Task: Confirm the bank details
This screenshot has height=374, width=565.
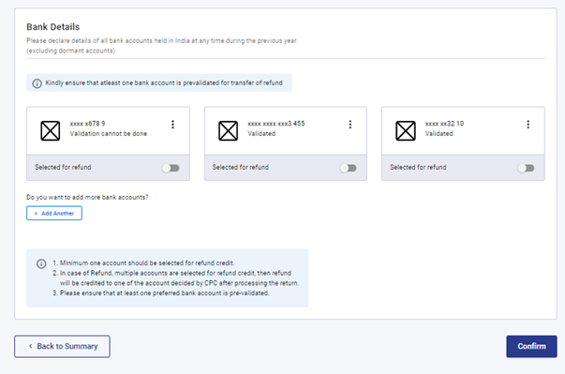Action: click(x=531, y=346)
